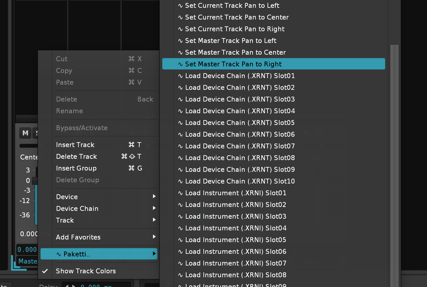Mute the track with the M button
Screen dimensions: 427x287
pyautogui.click(x=25, y=133)
